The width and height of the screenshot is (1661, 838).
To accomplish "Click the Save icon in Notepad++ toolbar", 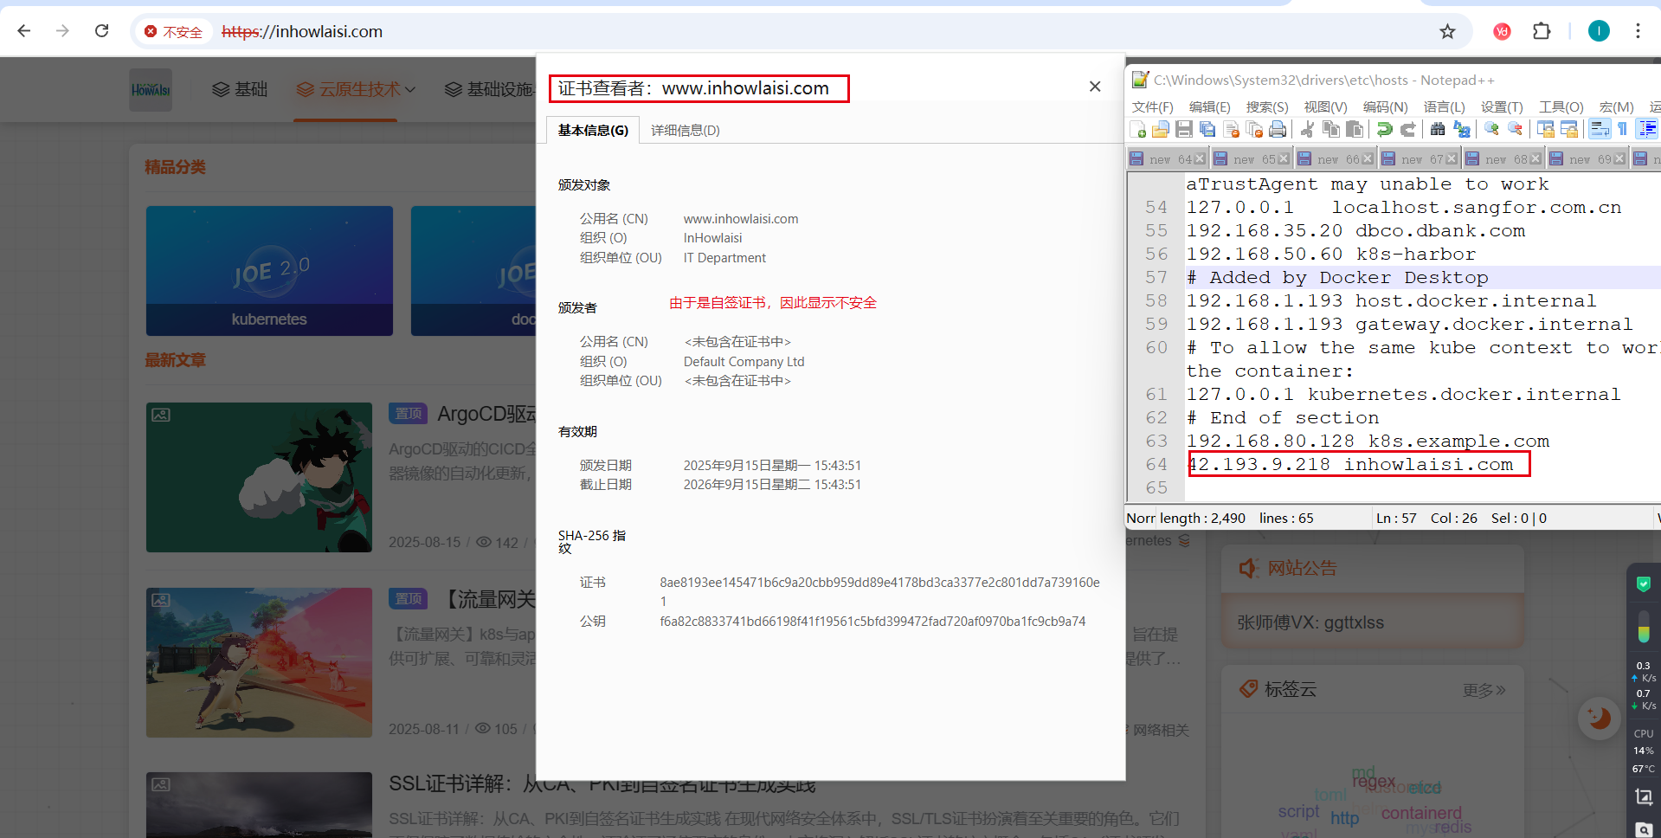I will pos(1184,130).
